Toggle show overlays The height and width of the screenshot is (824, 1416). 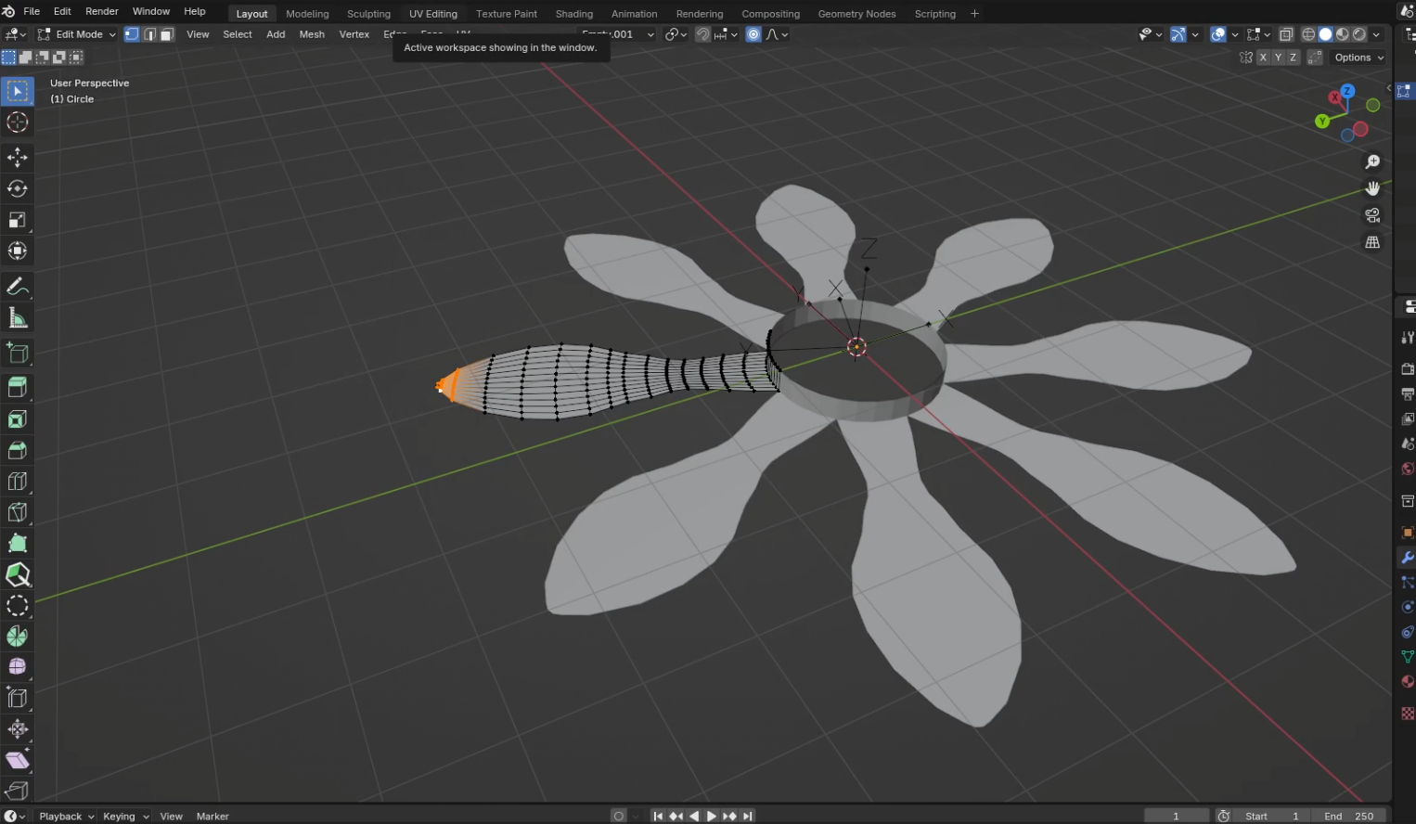pyautogui.click(x=1218, y=34)
